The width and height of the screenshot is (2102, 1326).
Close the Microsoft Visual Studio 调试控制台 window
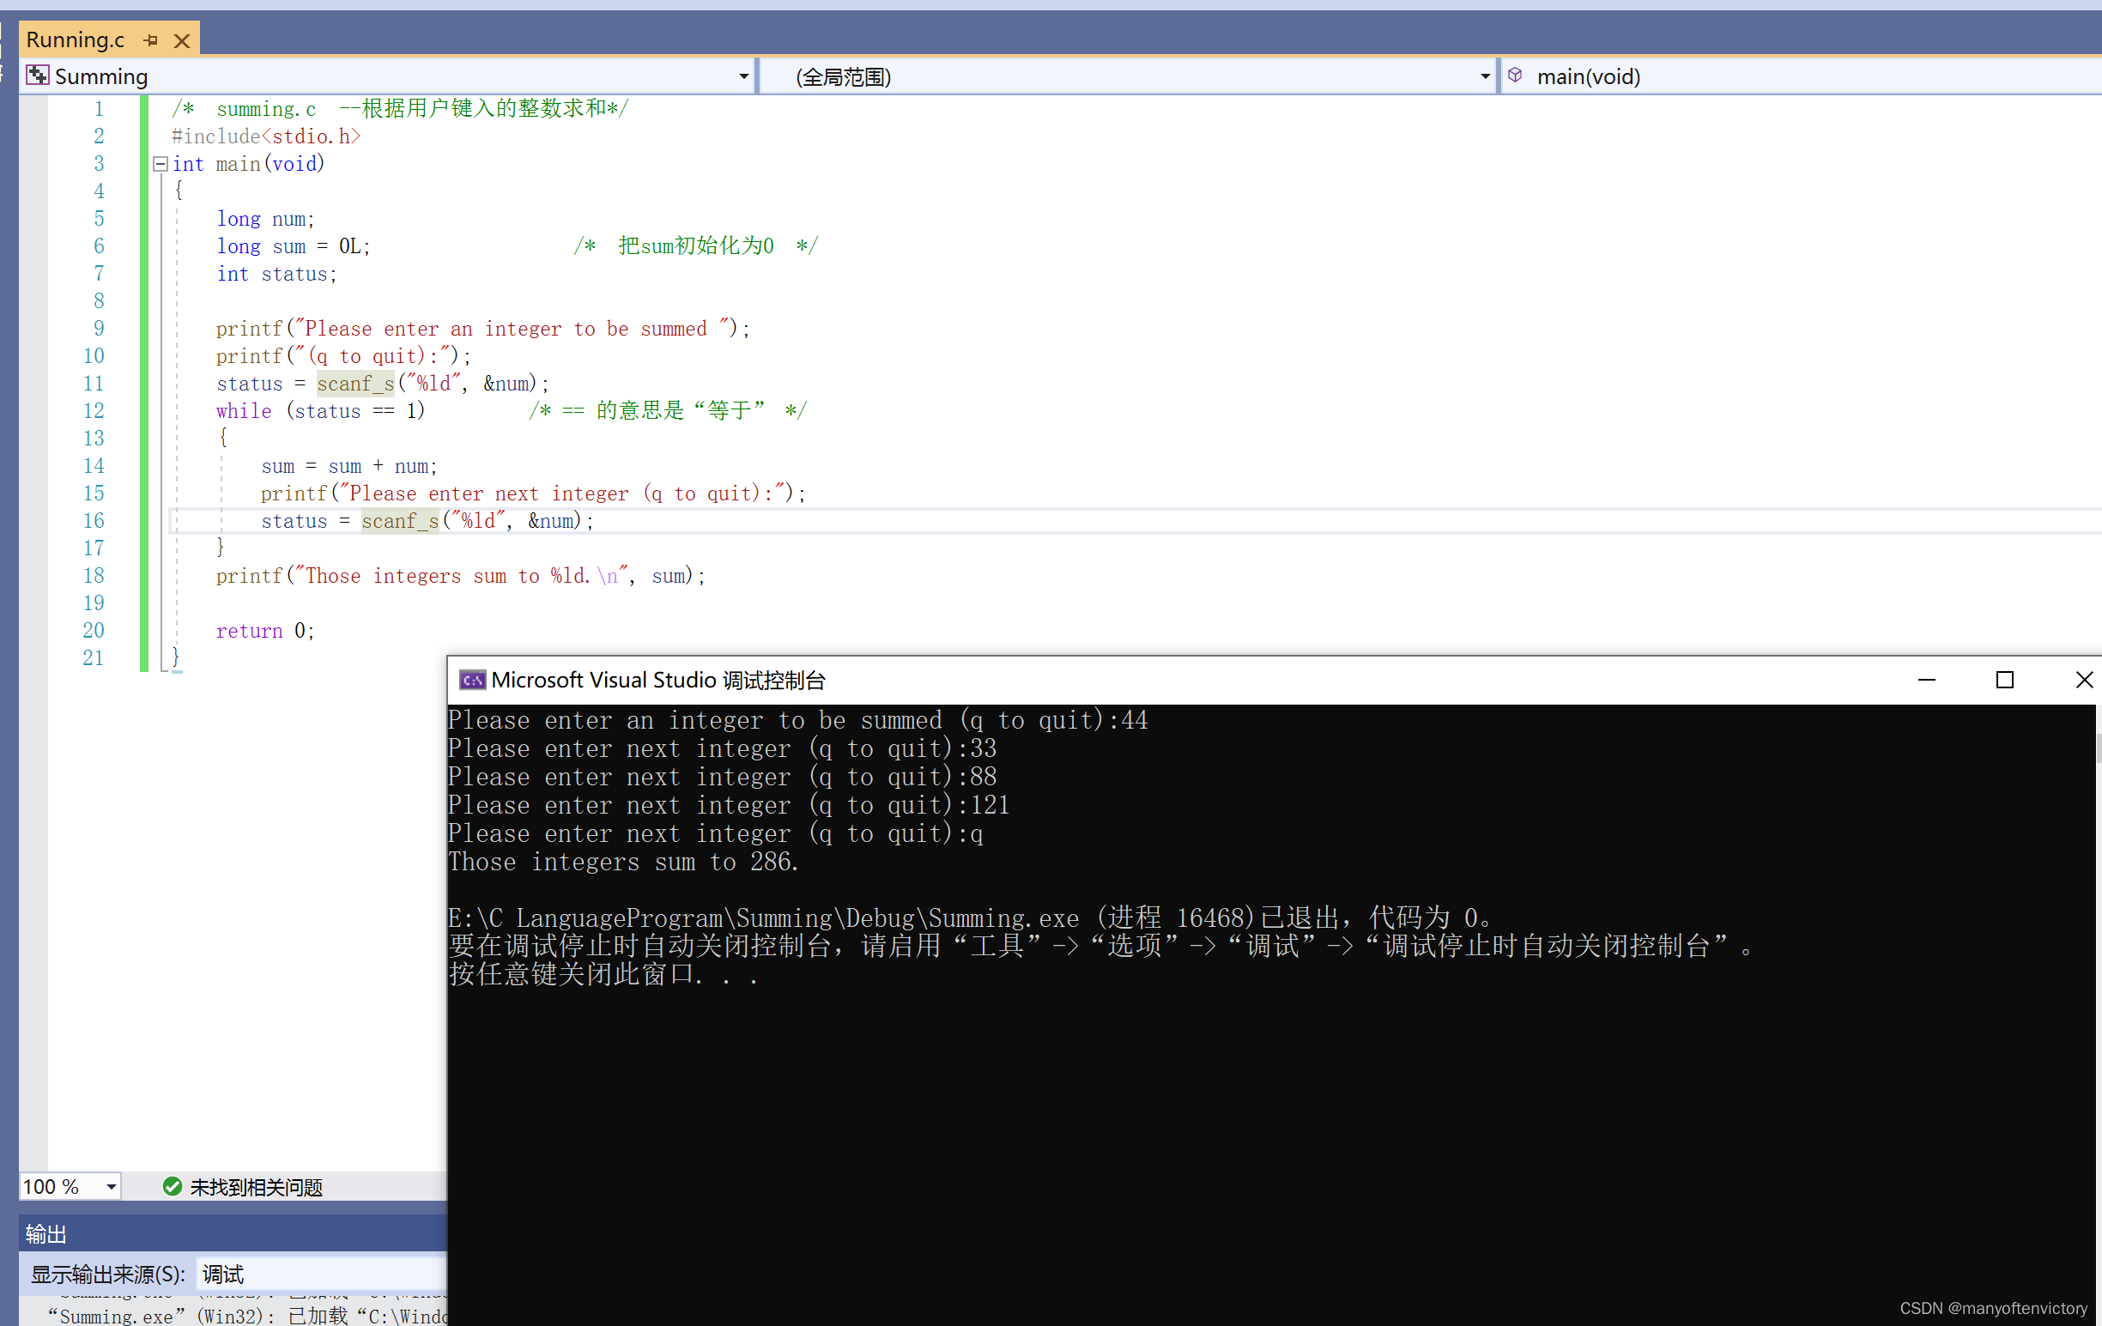click(2084, 680)
